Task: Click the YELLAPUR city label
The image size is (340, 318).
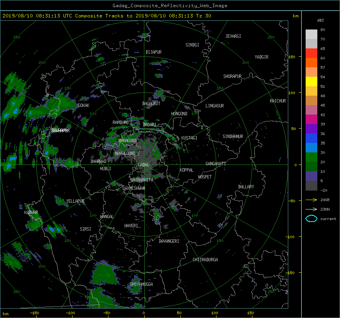Action: 75,201
